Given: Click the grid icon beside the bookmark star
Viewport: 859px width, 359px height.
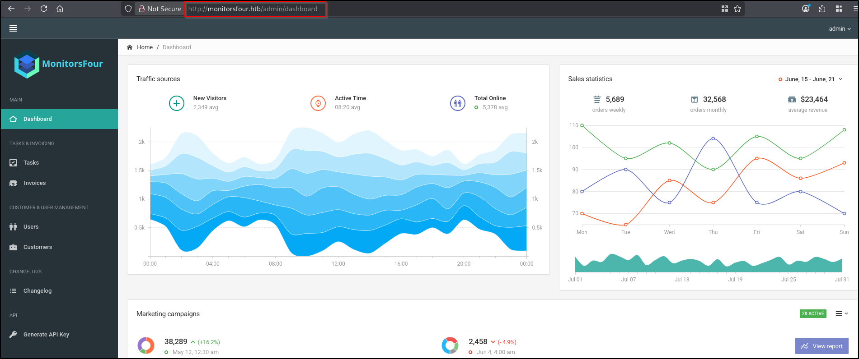Looking at the screenshot, I should (x=725, y=9).
